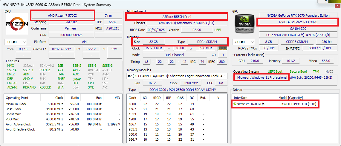Click the ASRock B550M Pro4 motherboard field
The height and width of the screenshot is (146, 341).
(x=177, y=16)
